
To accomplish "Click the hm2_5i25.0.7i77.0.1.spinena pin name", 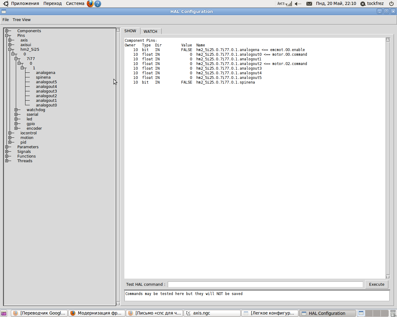I will 225,82.
